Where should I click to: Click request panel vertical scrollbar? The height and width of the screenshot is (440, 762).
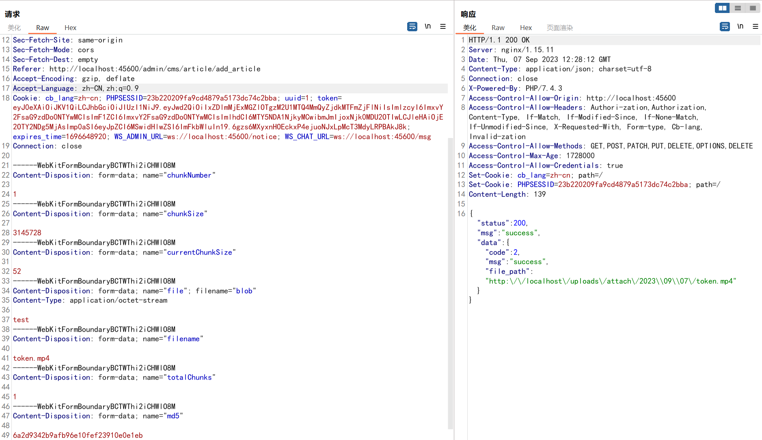450,283
